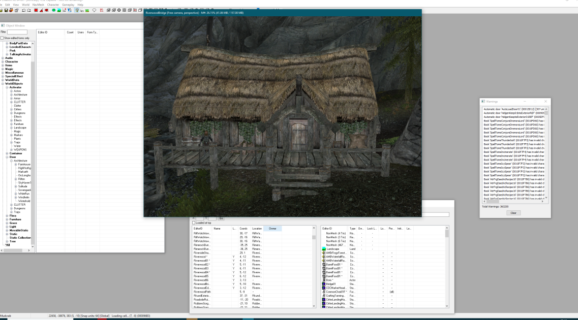Select the *All tree item
The image size is (578, 320).
[x=8, y=245]
